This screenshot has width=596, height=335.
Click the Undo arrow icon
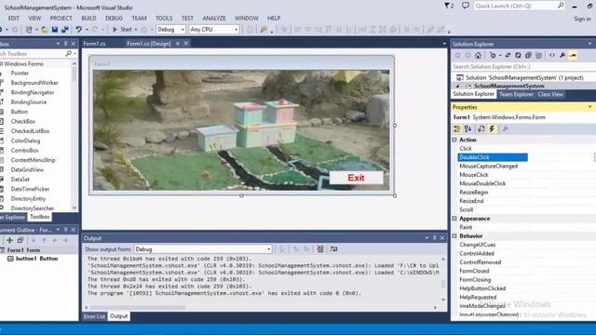[x=78, y=29]
